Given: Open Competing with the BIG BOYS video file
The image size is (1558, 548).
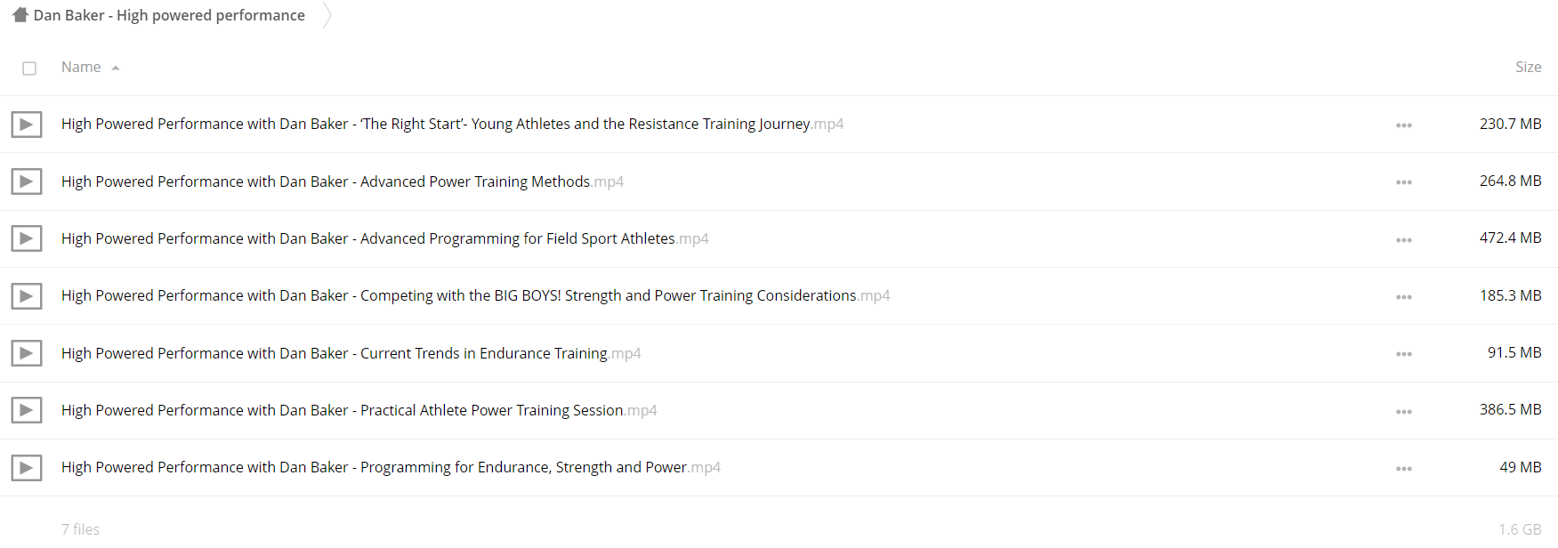Looking at the screenshot, I should [475, 295].
